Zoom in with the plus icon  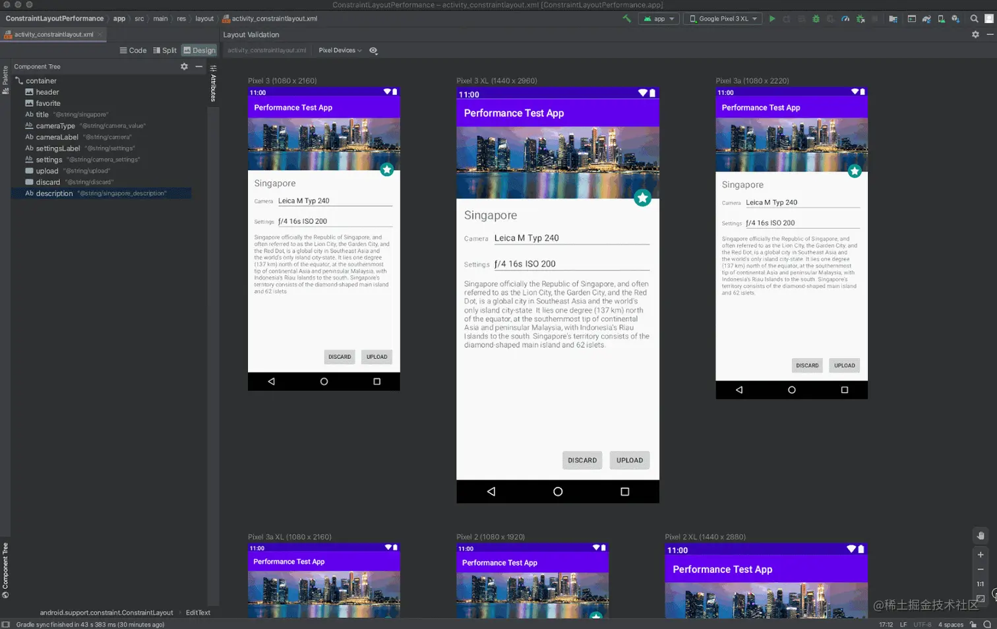click(x=981, y=554)
